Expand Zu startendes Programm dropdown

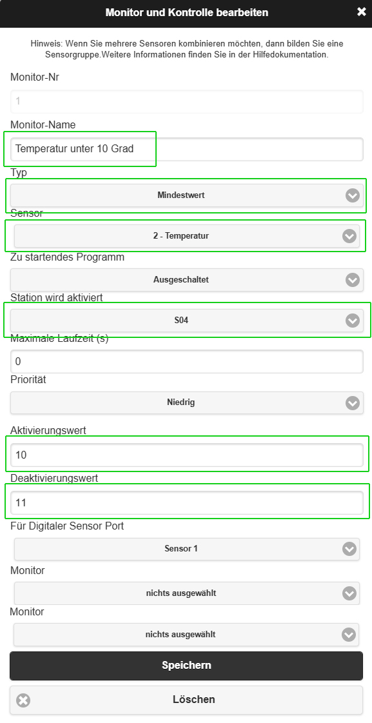[x=187, y=280]
